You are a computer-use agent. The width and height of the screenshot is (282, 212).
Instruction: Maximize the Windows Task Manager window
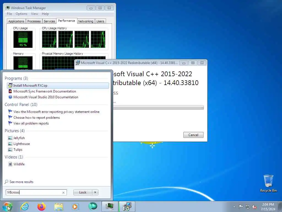pos(100,8)
